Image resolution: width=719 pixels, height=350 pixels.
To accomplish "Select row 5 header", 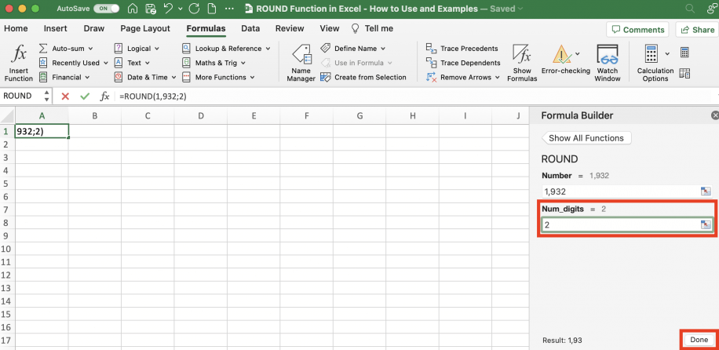I will (x=7, y=184).
